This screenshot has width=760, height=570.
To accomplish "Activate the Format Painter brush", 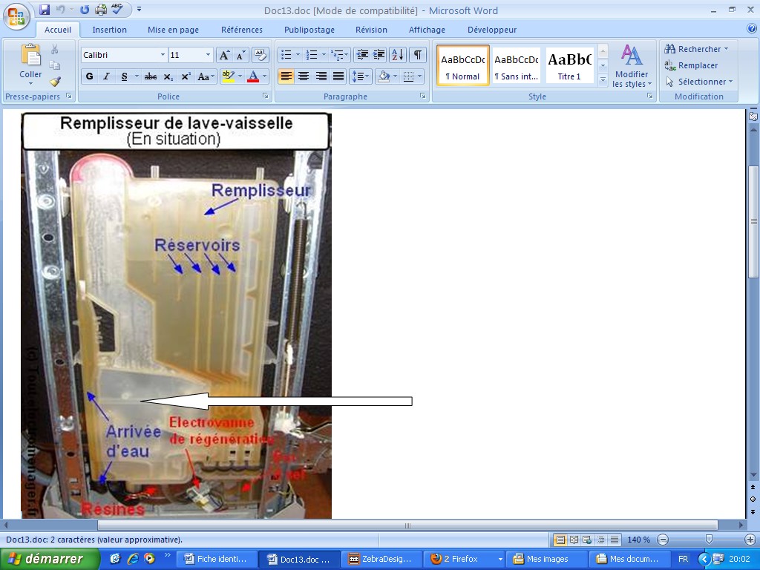I will click(54, 81).
